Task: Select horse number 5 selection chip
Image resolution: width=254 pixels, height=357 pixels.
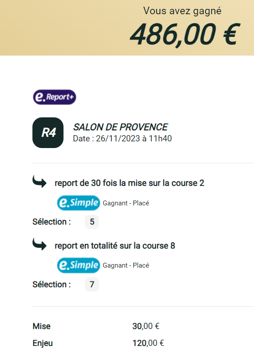Action: tap(92, 222)
